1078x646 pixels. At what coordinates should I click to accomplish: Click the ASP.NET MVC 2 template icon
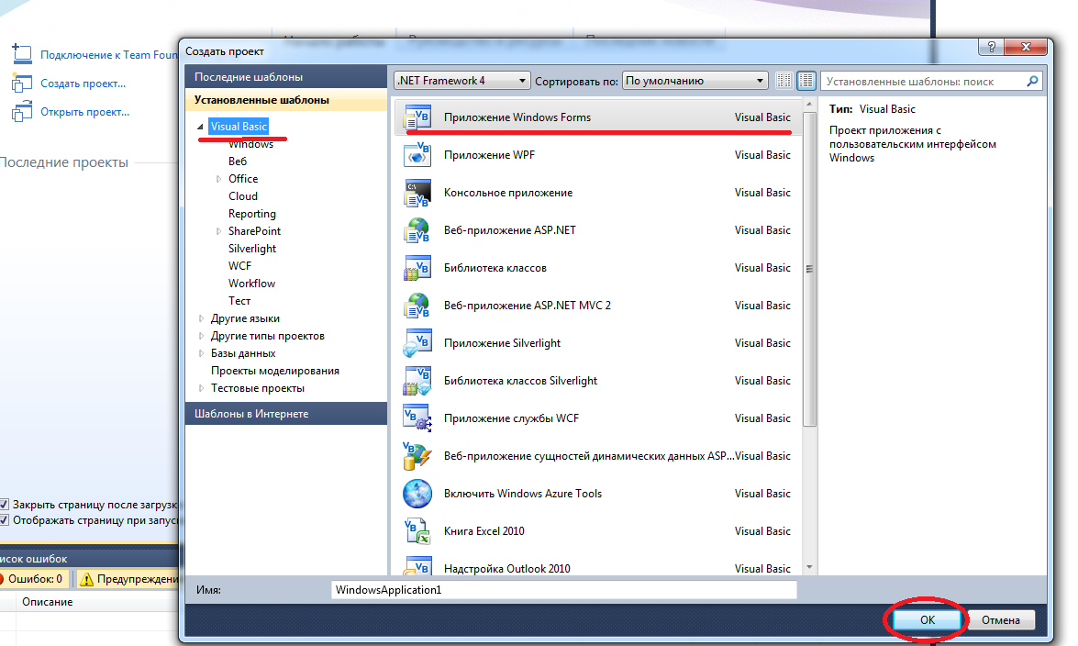[x=417, y=306]
